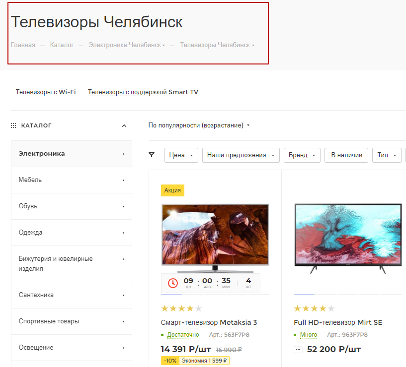
Task: Open Мебель catalog category
Action: coord(72,180)
